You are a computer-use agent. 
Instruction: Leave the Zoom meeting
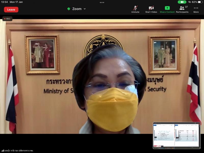[x=11, y=10]
